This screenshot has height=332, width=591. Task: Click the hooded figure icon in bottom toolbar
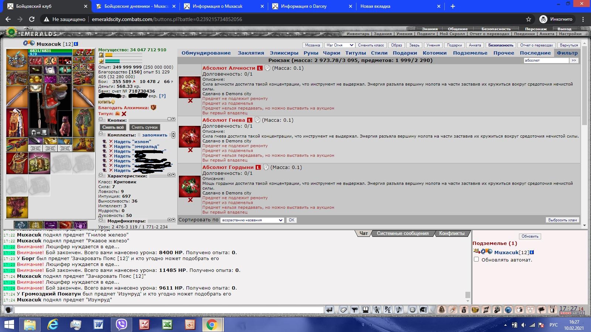pos(442,310)
